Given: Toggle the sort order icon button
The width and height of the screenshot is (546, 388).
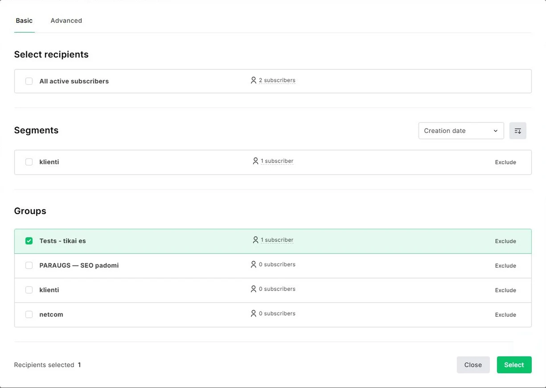Looking at the screenshot, I should 517,131.
